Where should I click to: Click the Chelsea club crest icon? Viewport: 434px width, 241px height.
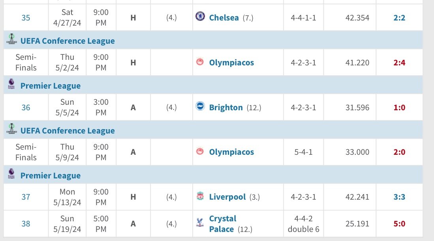click(x=200, y=16)
